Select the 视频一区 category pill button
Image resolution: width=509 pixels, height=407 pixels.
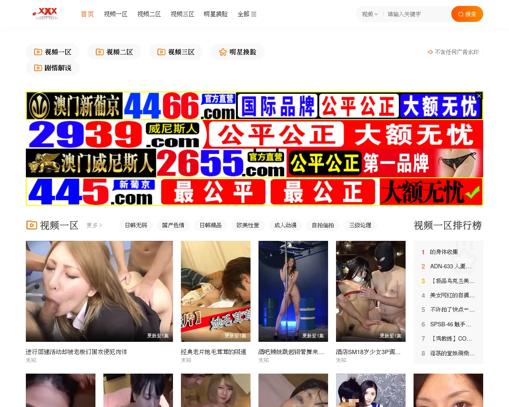coord(53,52)
